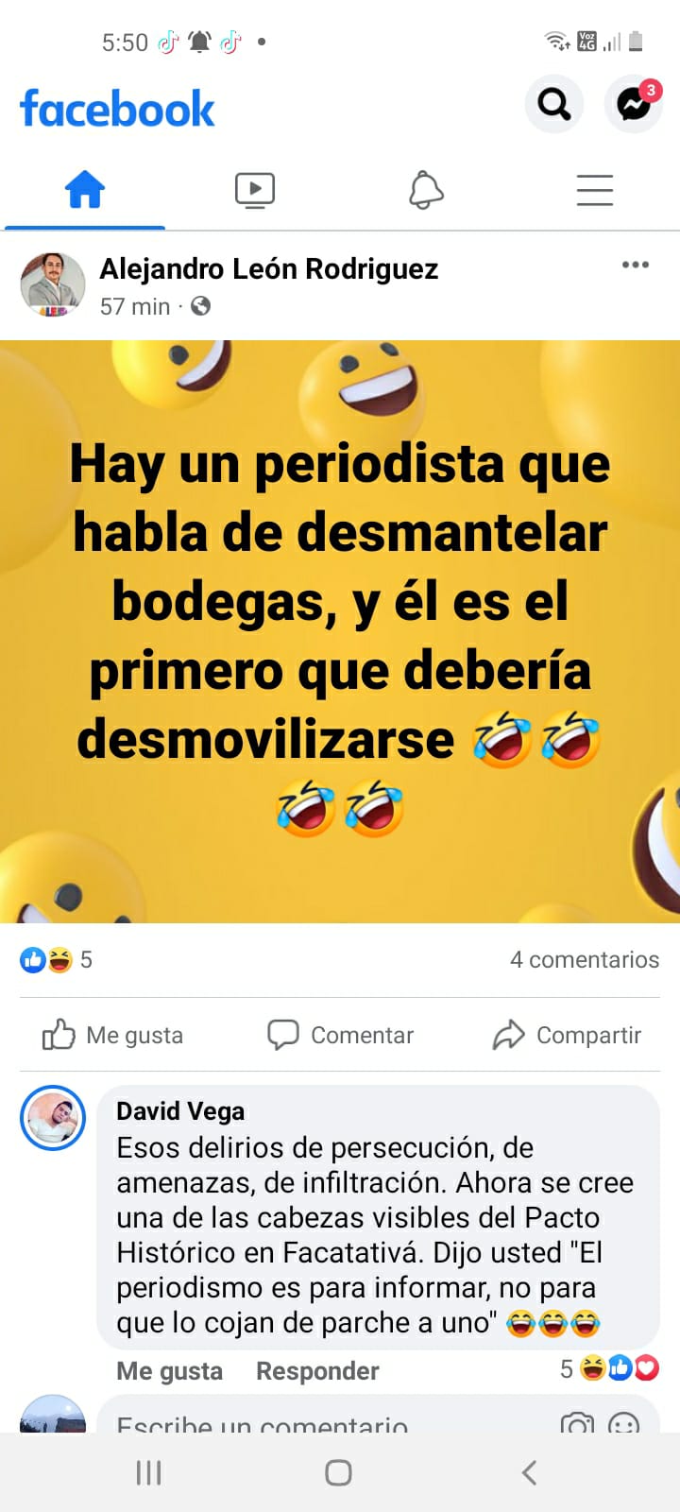The height and width of the screenshot is (1512, 680).
Task: Tap the Comentar button
Action: pyautogui.click(x=340, y=1035)
